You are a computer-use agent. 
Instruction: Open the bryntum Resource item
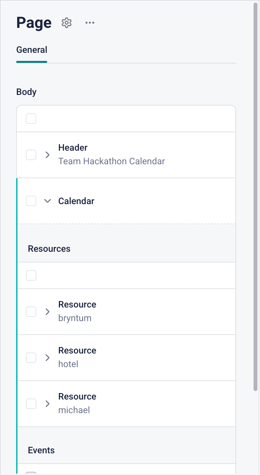(x=77, y=312)
